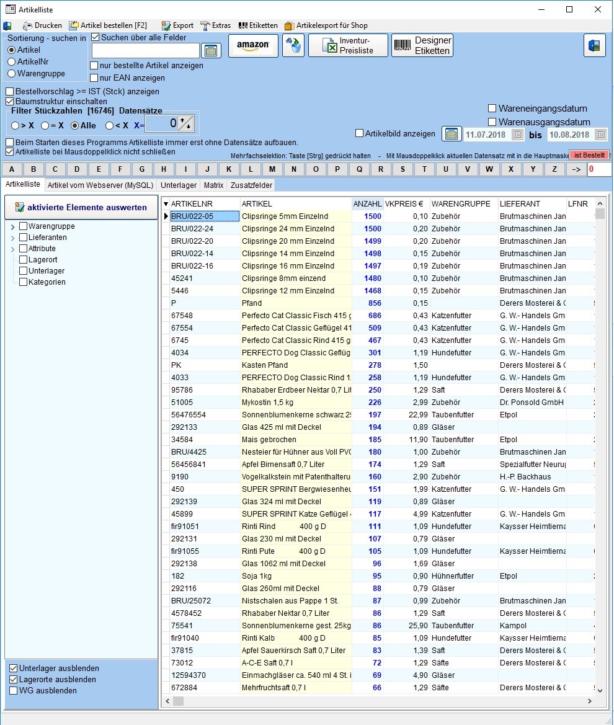Enable WG ausblenden checkbox
The width and height of the screenshot is (614, 725).
(14, 690)
